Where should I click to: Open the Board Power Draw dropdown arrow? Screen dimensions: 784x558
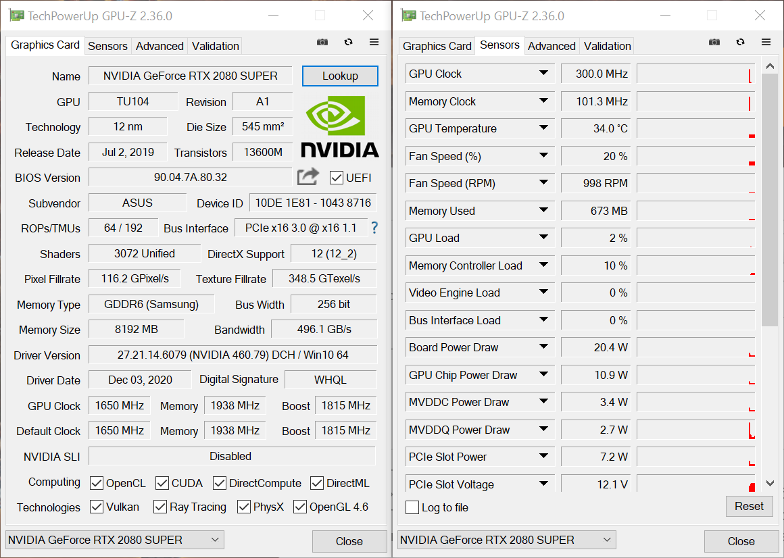click(x=543, y=347)
